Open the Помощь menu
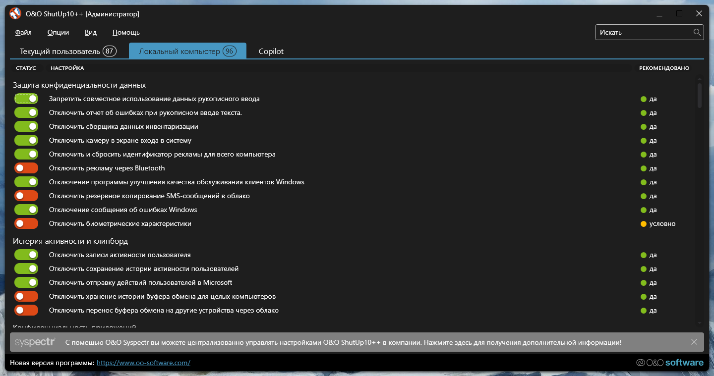The height and width of the screenshot is (376, 714). click(x=126, y=32)
